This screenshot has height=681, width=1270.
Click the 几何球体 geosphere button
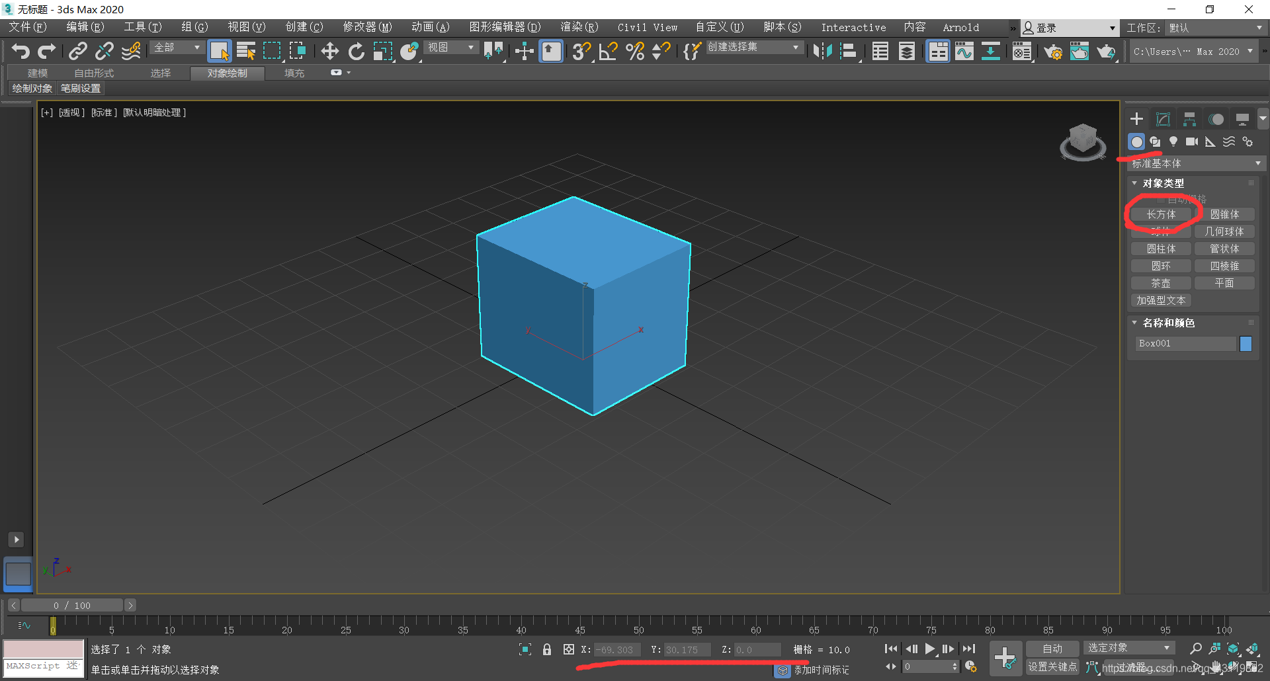pos(1224,231)
